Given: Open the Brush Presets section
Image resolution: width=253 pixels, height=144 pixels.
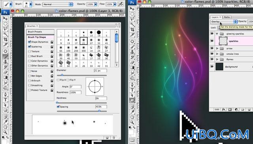Looking at the screenshot, I should tap(40, 32).
